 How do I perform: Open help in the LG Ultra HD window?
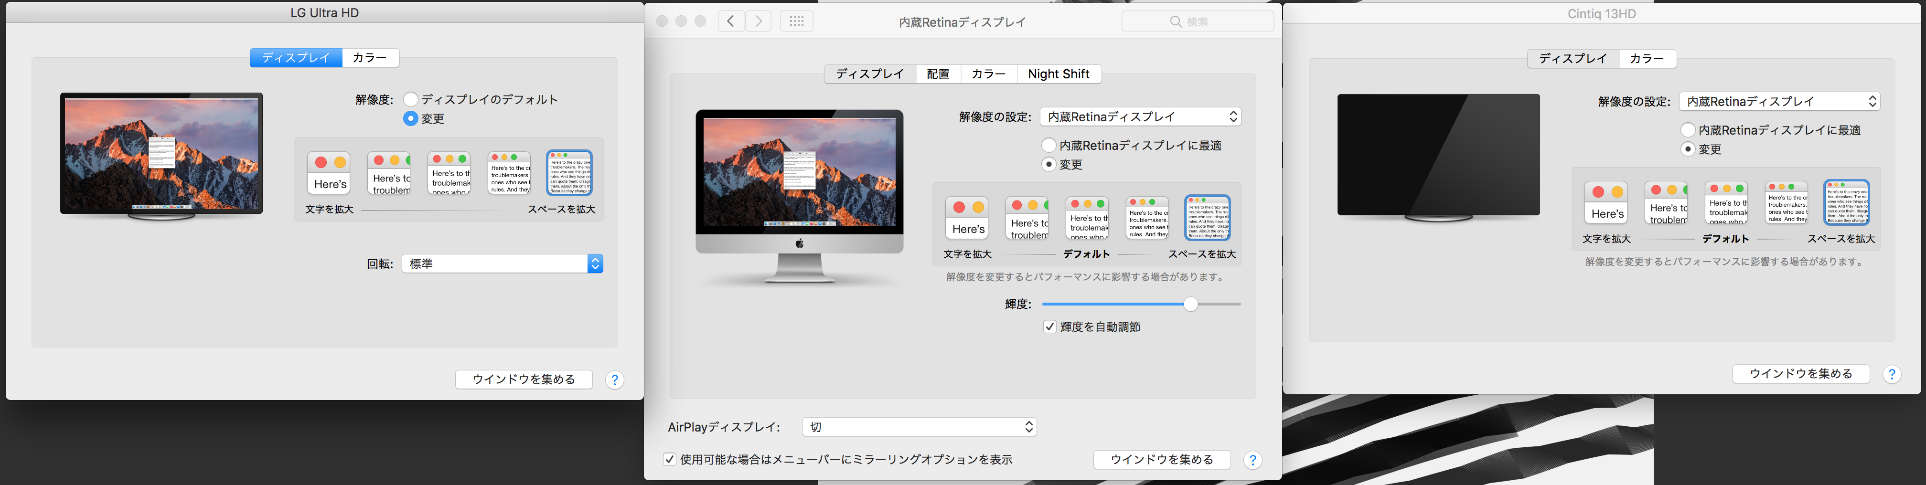click(615, 380)
